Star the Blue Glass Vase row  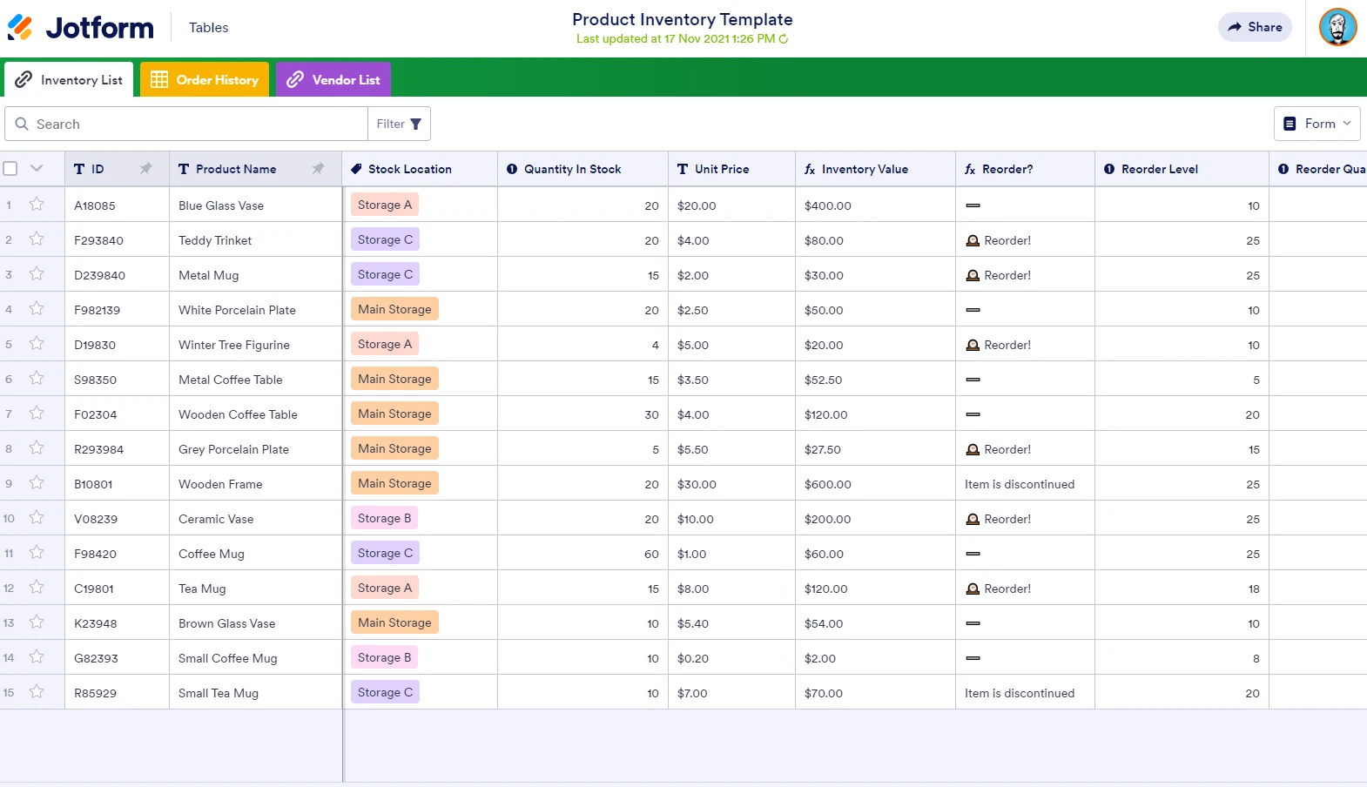click(37, 205)
